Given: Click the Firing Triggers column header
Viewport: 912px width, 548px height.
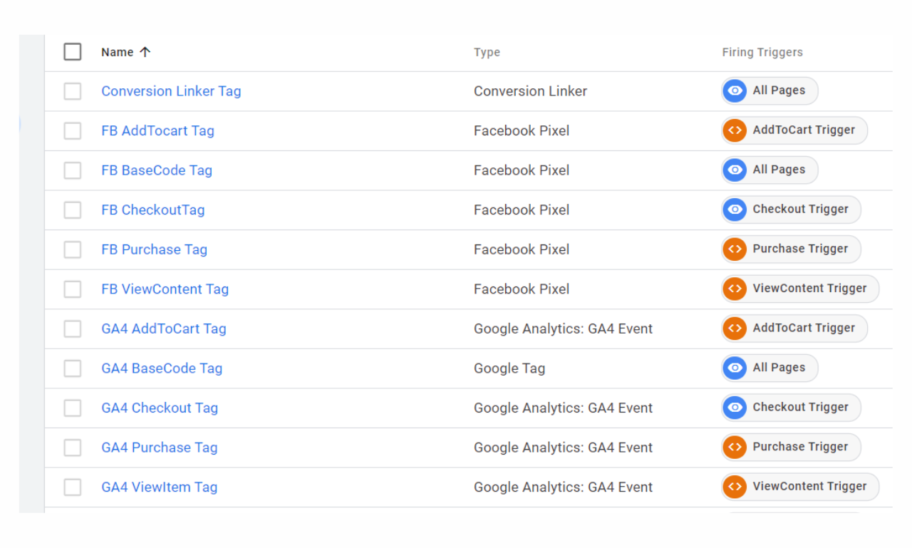Looking at the screenshot, I should tap(762, 52).
